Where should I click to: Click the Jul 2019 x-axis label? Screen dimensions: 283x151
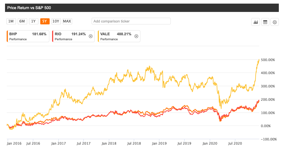point(184,144)
